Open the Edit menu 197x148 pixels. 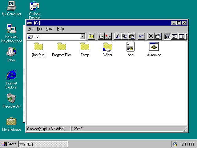(40, 29)
